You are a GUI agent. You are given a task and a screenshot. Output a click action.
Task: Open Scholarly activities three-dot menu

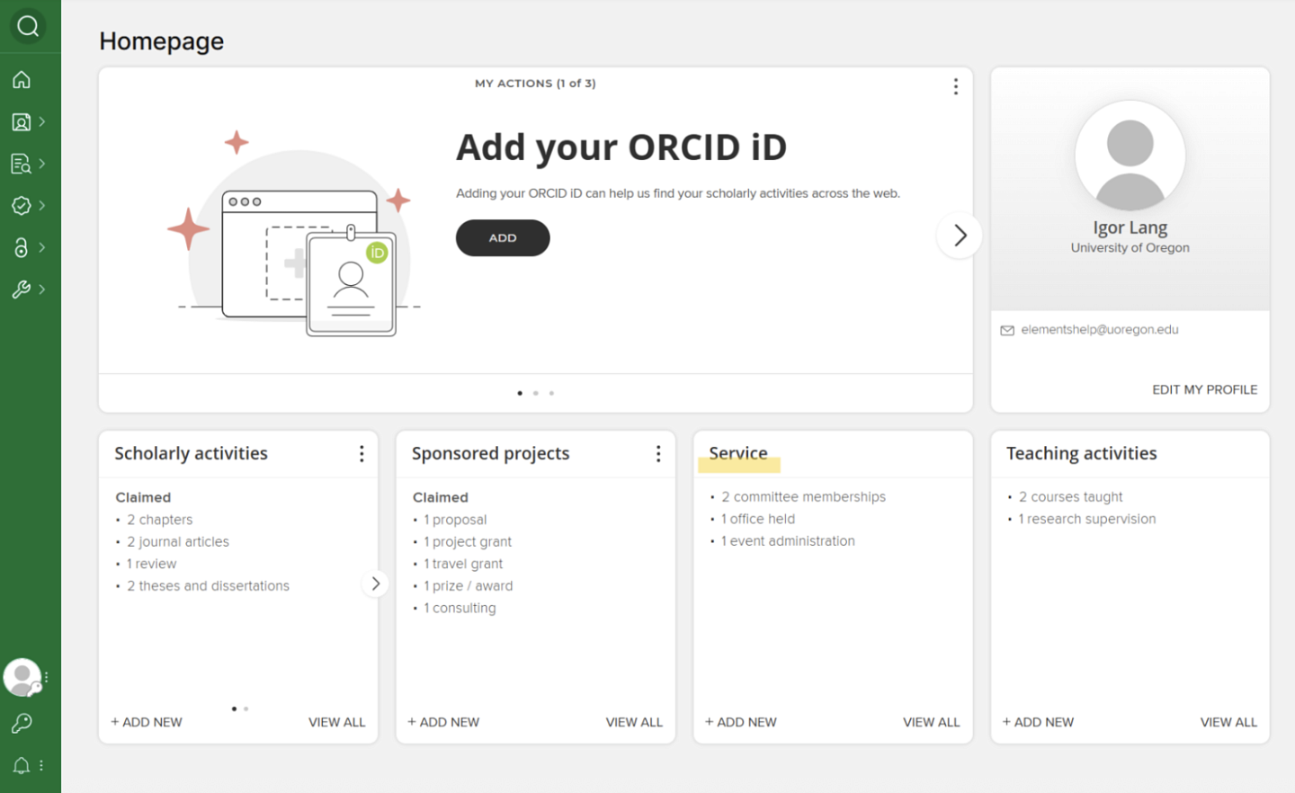click(362, 454)
